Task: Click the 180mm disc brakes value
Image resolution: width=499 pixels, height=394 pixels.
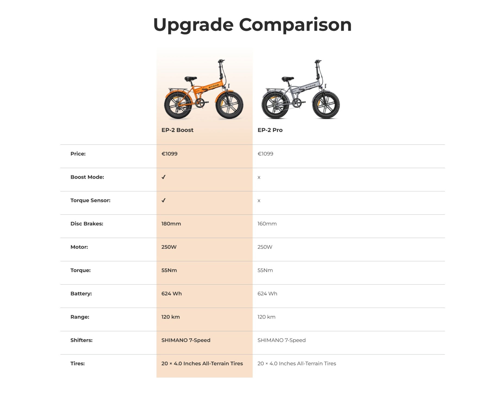Action: point(171,224)
